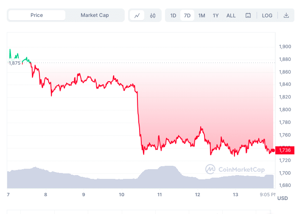This screenshot has height=214, width=305.
Task: Click date 10 on the time axis
Action: [121, 195]
